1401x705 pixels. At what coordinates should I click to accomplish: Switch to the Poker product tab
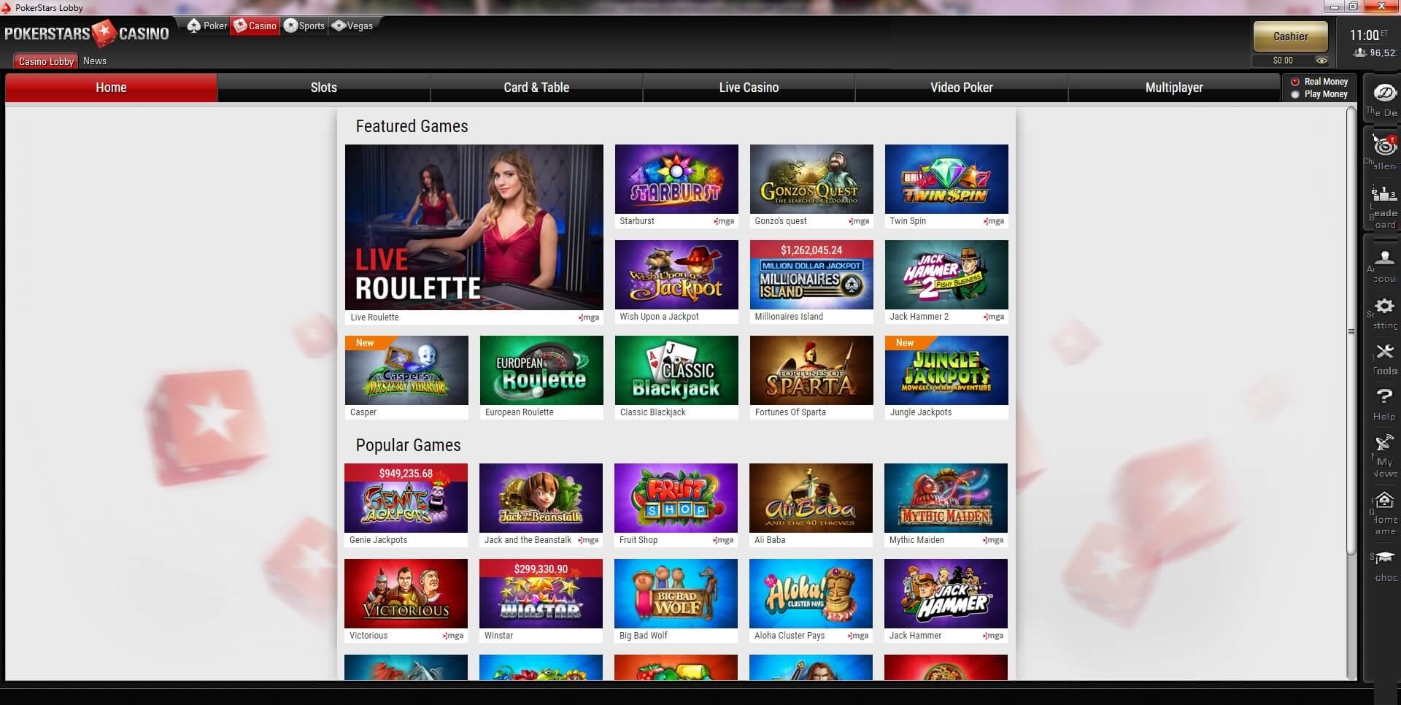click(x=207, y=26)
